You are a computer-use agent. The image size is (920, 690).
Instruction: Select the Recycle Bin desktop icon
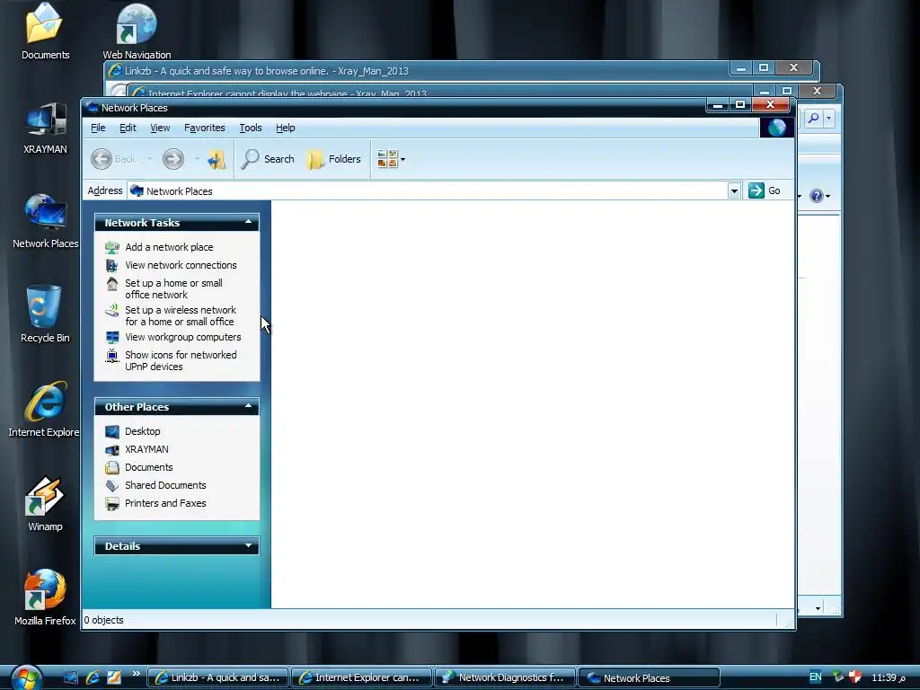[x=45, y=314]
